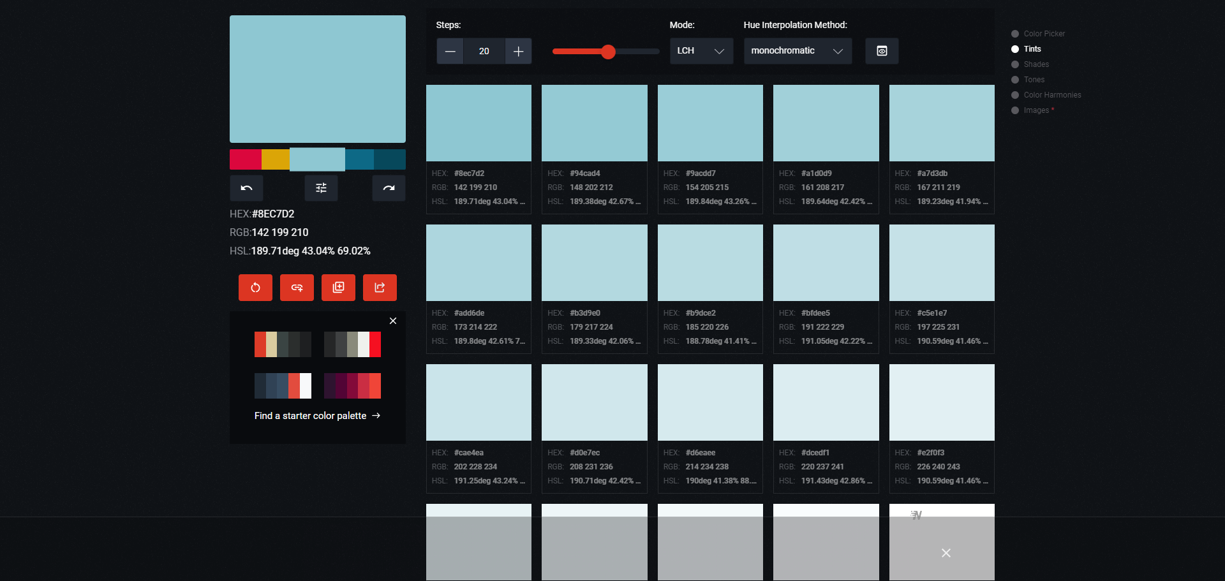The width and height of the screenshot is (1225, 581).
Task: Pick the gray-white-red starter palette thumbnail
Action: pos(352,344)
